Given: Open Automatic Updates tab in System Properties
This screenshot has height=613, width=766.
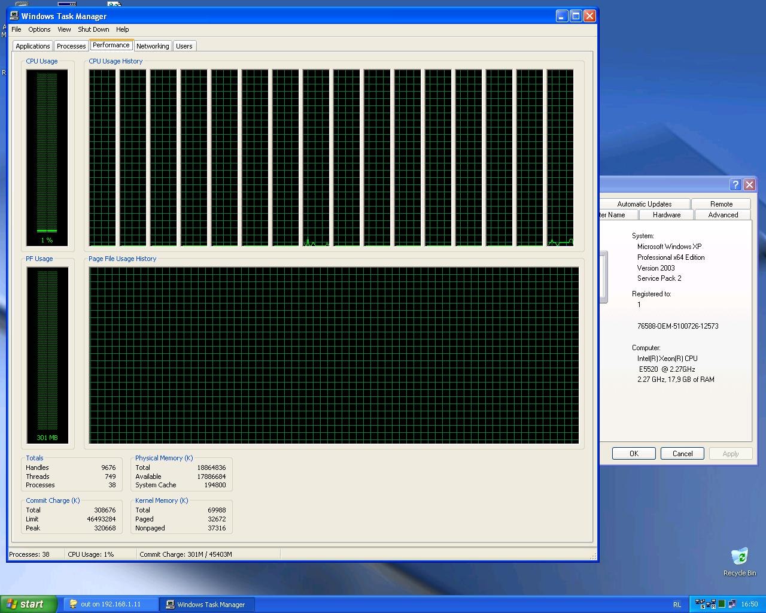Looking at the screenshot, I should [645, 204].
